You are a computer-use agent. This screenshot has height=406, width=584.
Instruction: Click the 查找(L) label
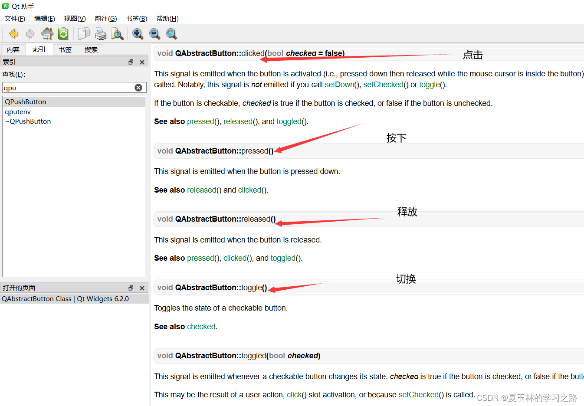pos(14,75)
